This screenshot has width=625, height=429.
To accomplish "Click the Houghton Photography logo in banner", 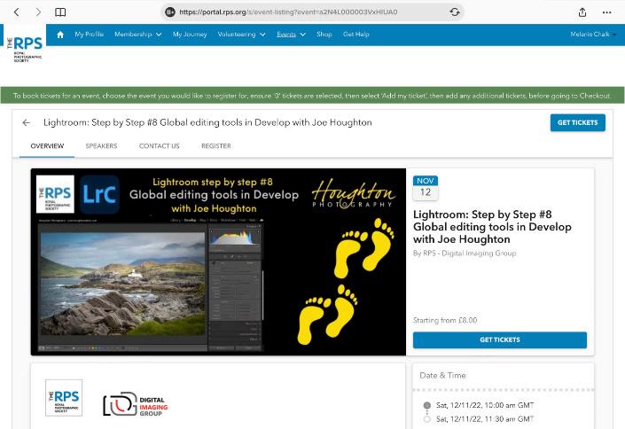I will click(x=353, y=194).
